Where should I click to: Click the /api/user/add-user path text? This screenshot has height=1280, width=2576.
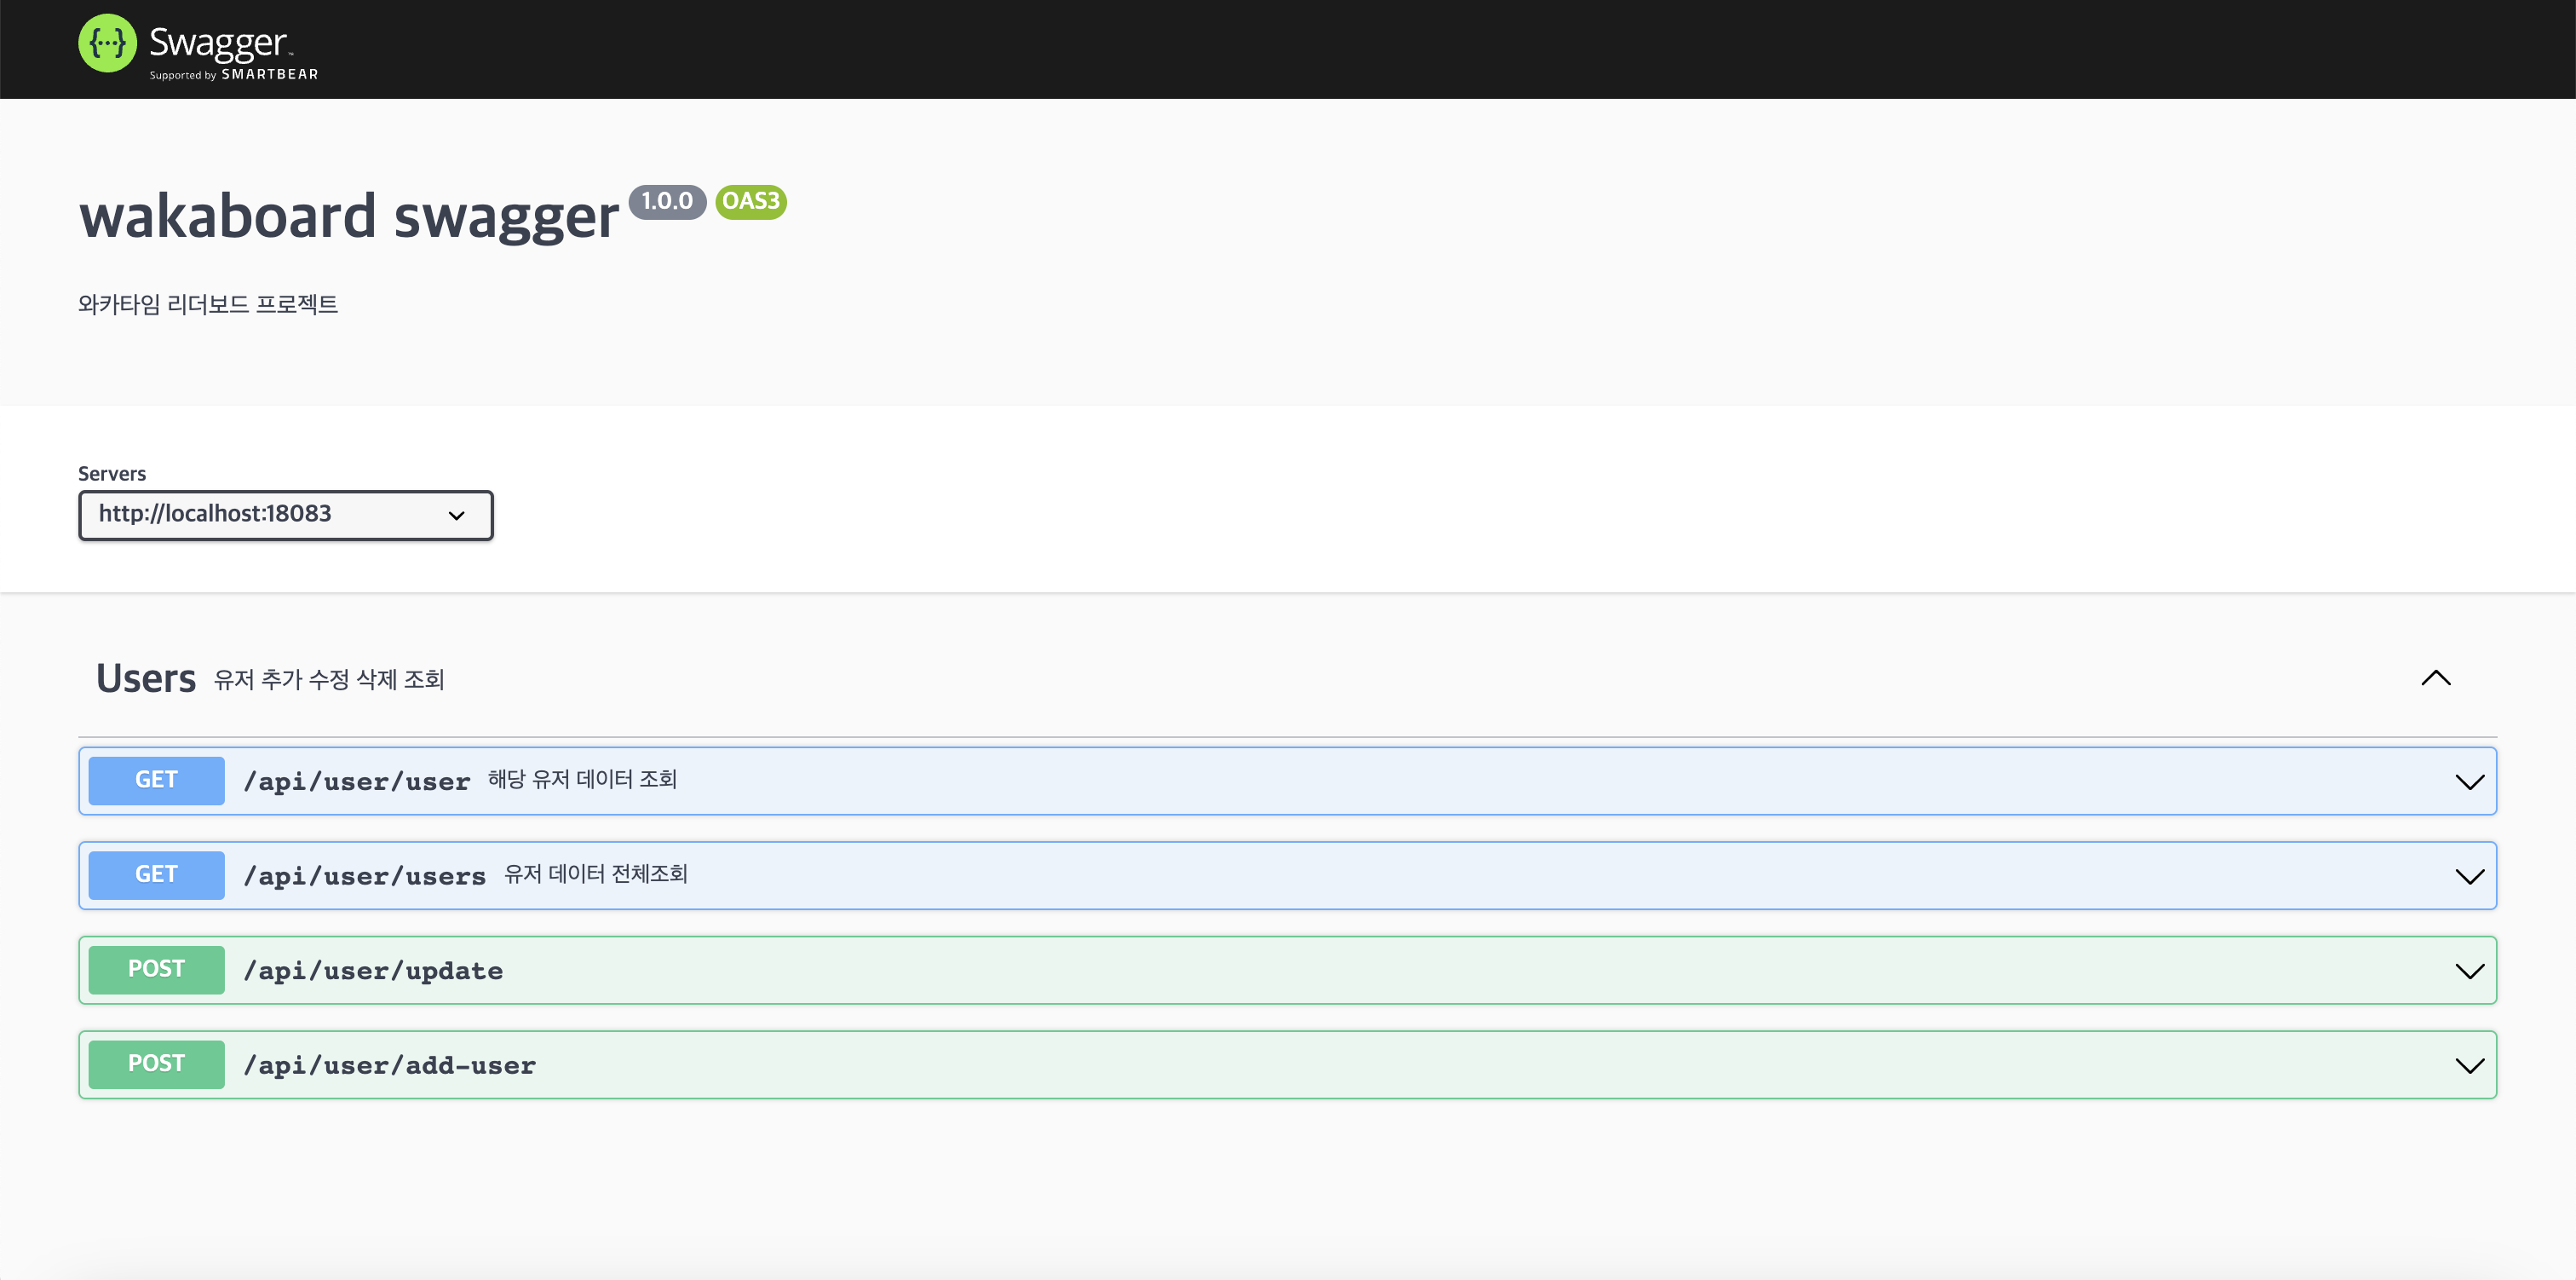click(x=390, y=1066)
